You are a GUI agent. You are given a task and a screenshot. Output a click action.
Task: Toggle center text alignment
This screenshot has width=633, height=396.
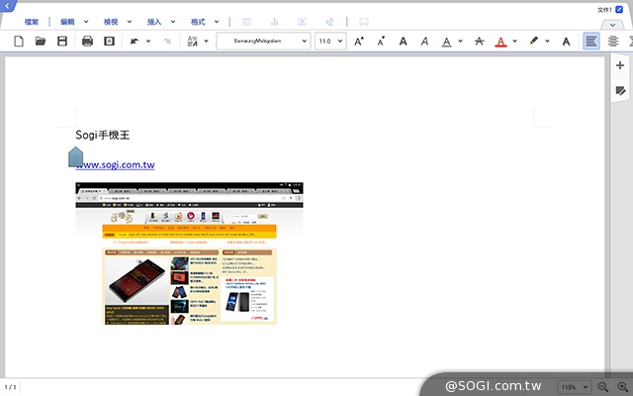click(614, 42)
